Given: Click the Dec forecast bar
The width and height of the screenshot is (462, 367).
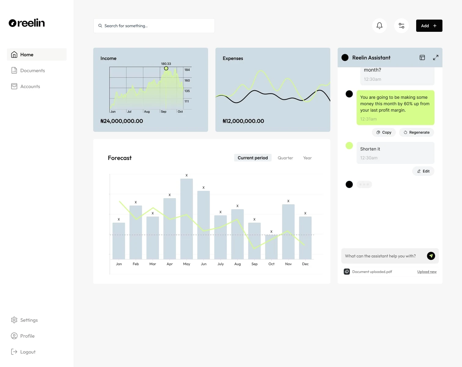Looking at the screenshot, I should point(305,238).
